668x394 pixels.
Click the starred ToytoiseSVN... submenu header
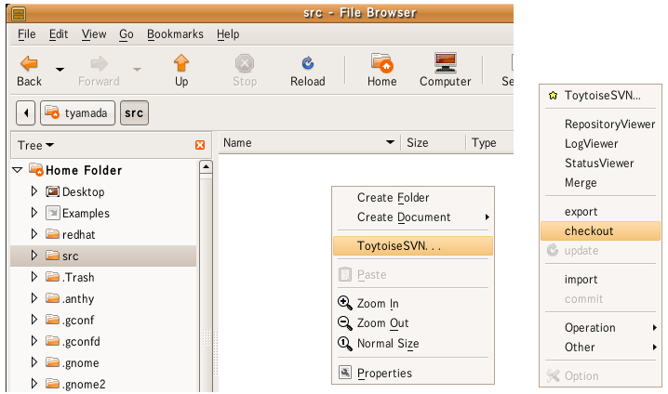tap(600, 96)
